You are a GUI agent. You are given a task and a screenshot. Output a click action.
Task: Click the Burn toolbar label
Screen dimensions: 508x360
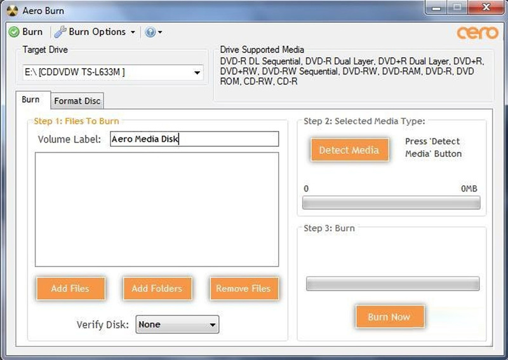(x=32, y=32)
